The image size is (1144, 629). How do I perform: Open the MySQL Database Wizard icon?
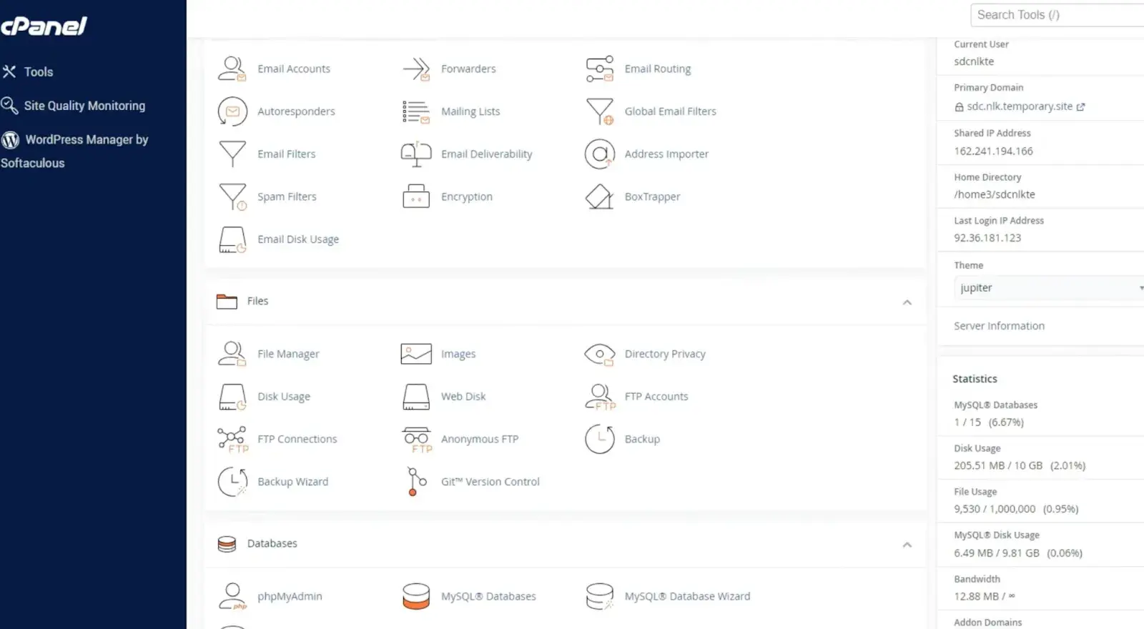pyautogui.click(x=600, y=596)
